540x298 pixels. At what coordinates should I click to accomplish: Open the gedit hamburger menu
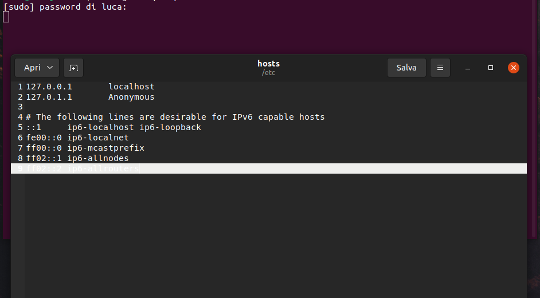click(x=440, y=68)
